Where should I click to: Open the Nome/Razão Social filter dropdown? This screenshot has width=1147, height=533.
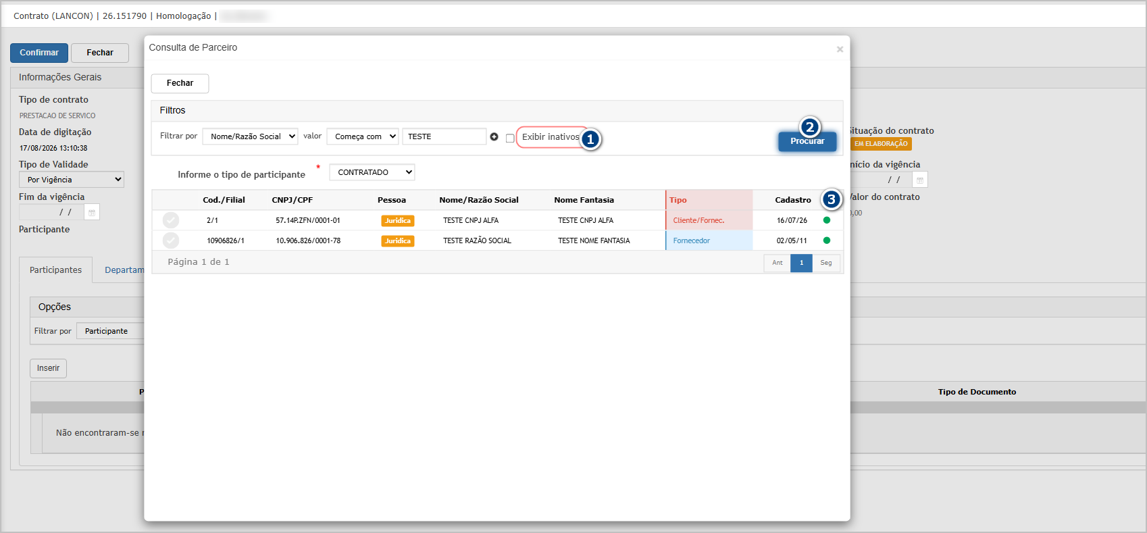[250, 136]
